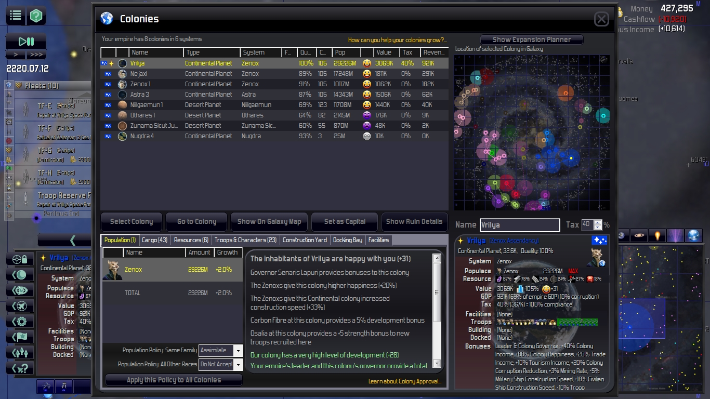Select the Zenox 1 colony row
Image resolution: width=710 pixels, height=399 pixels.
274,84
